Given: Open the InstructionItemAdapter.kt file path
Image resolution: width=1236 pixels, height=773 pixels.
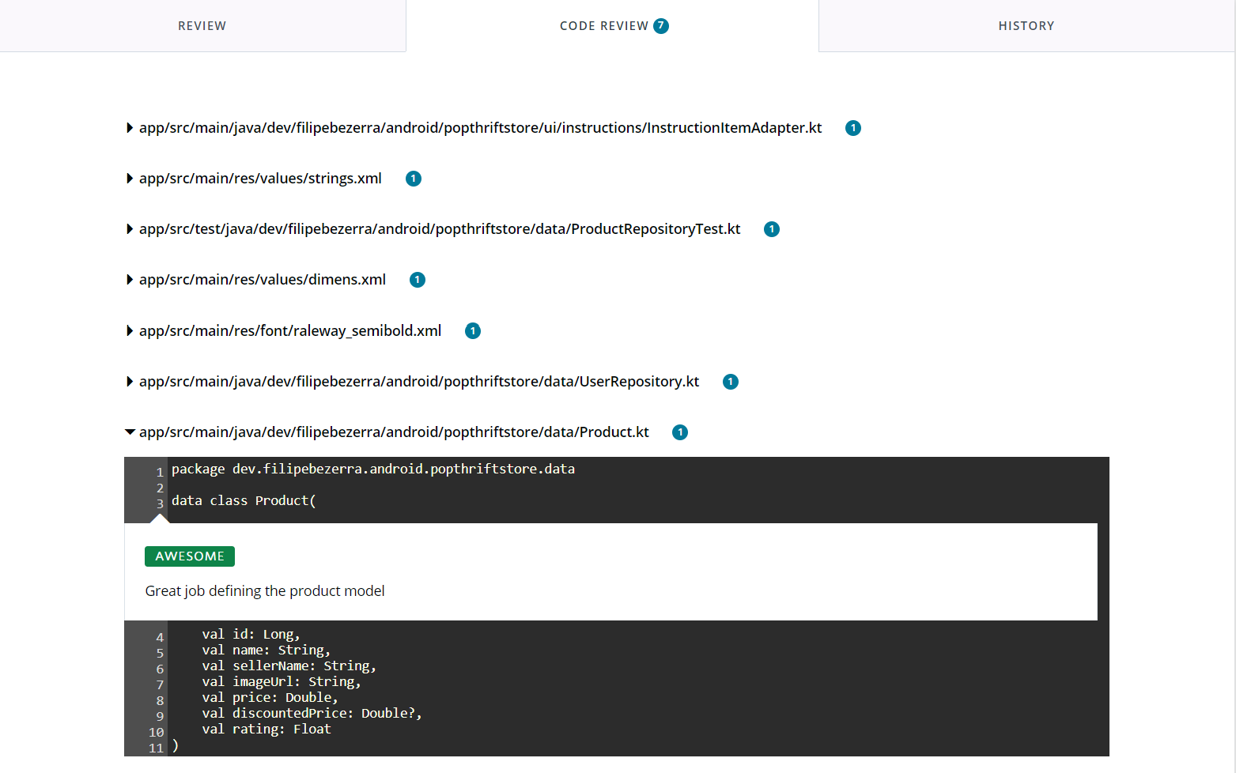Looking at the screenshot, I should (481, 128).
